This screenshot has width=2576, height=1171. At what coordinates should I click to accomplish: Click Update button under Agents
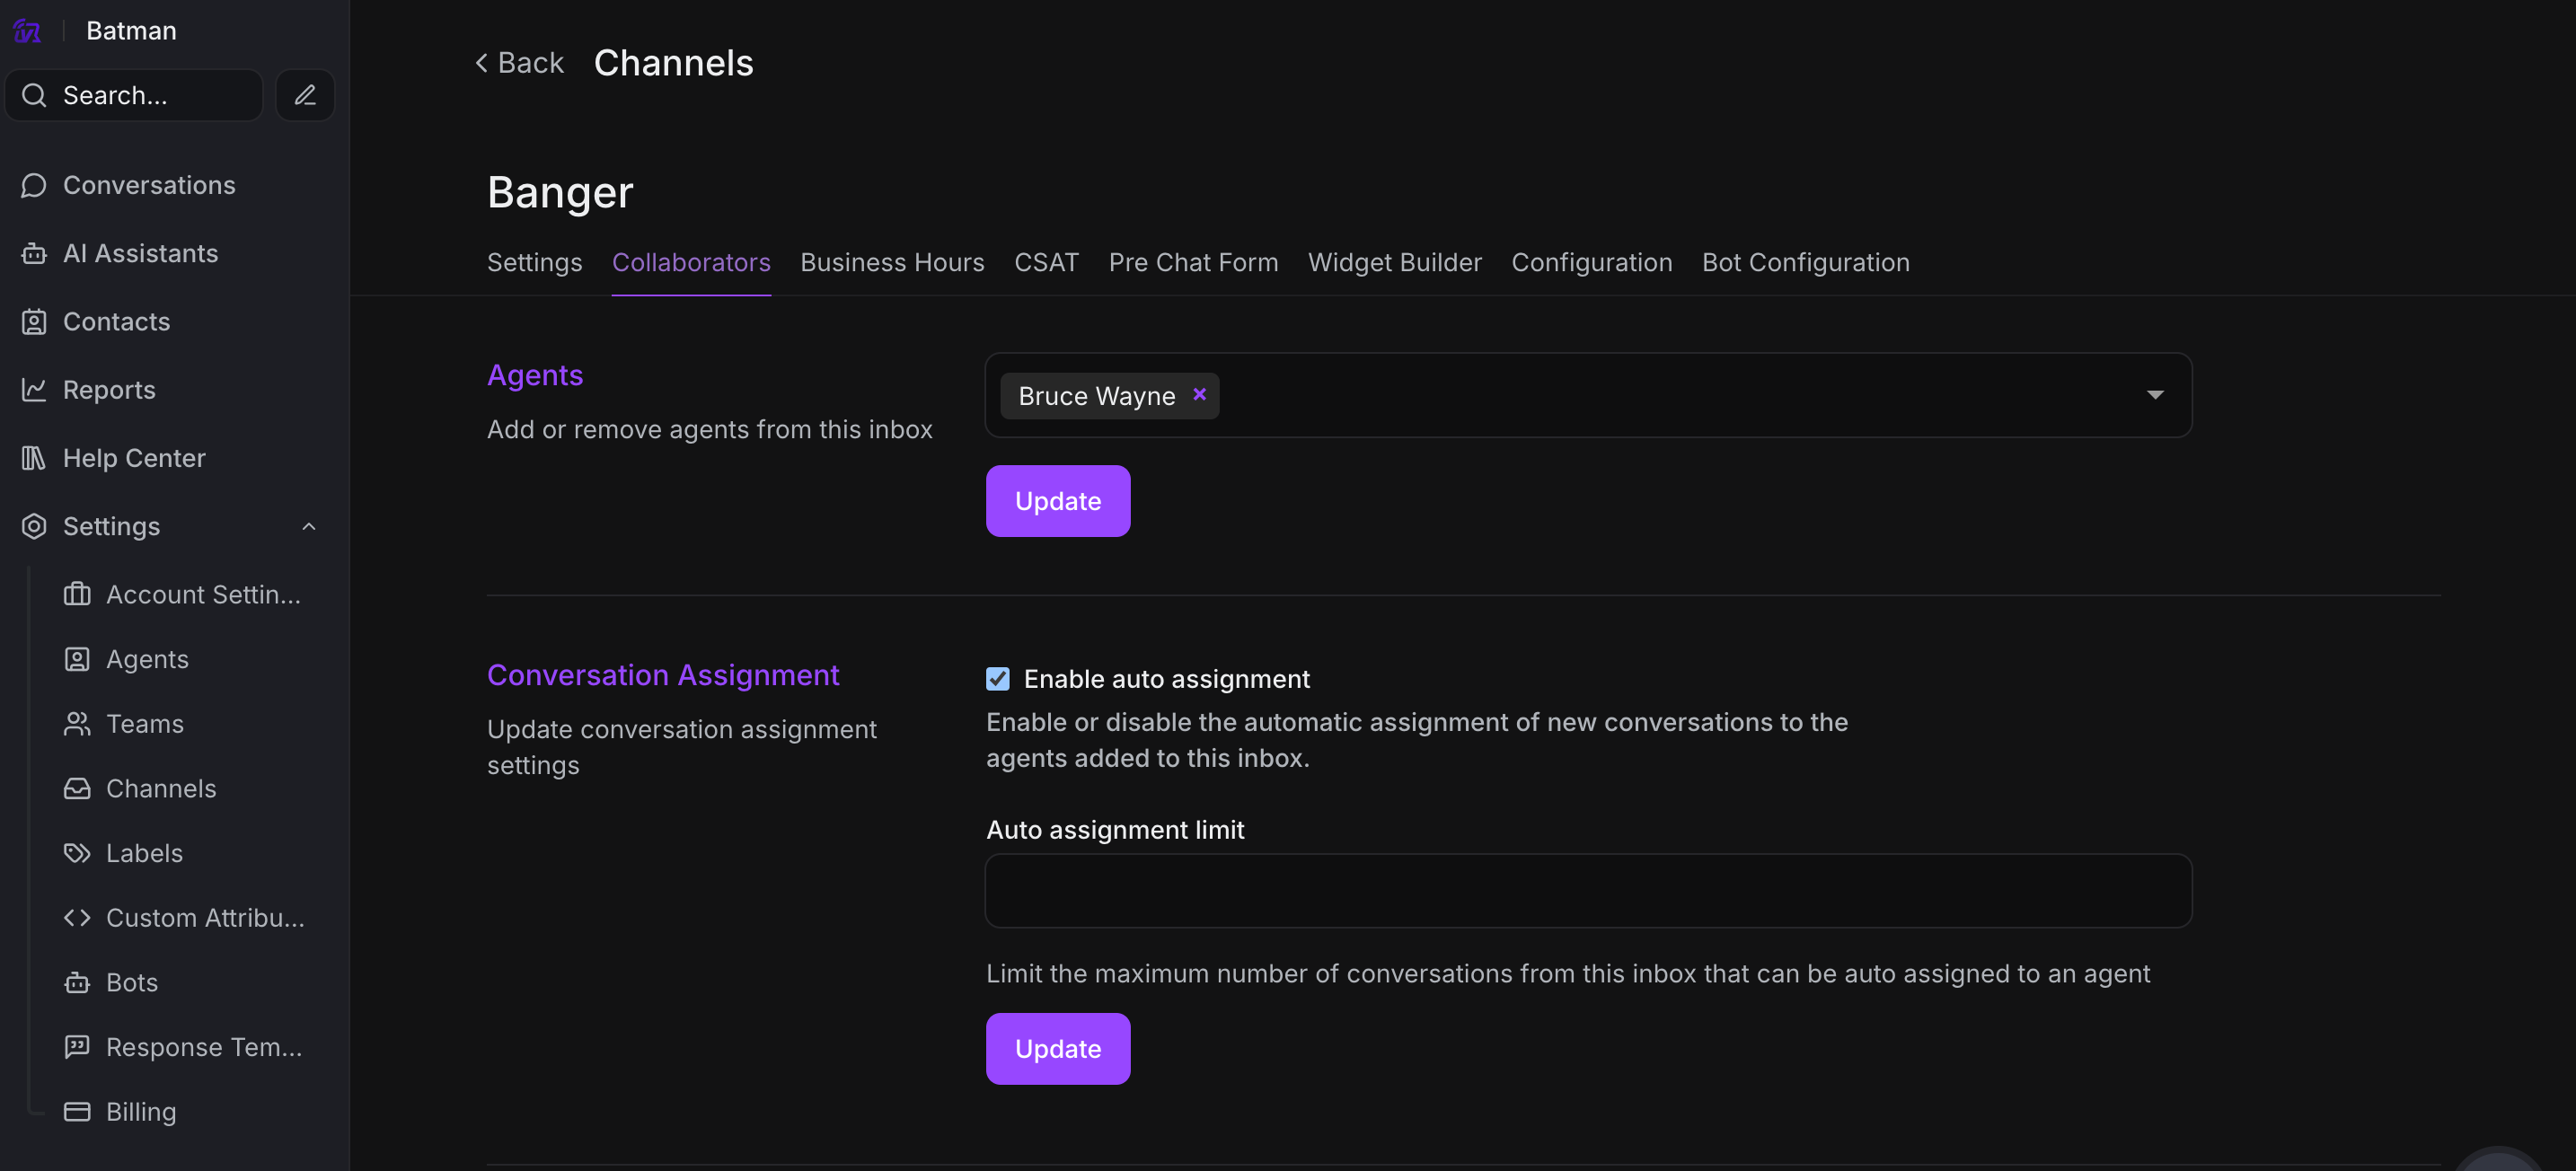pyautogui.click(x=1057, y=501)
